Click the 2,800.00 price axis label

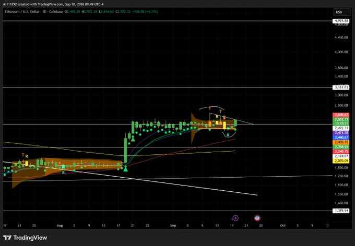341,105
